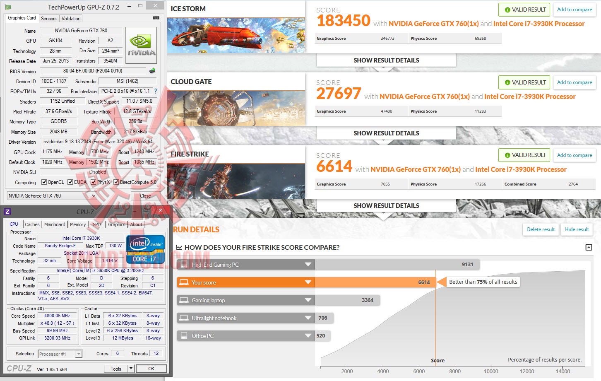Add Fire Strike result to compare

tap(575, 155)
